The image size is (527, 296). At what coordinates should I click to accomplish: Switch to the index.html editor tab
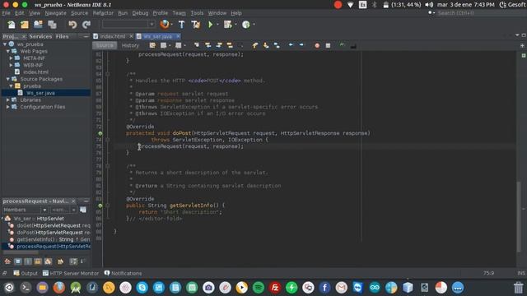113,36
